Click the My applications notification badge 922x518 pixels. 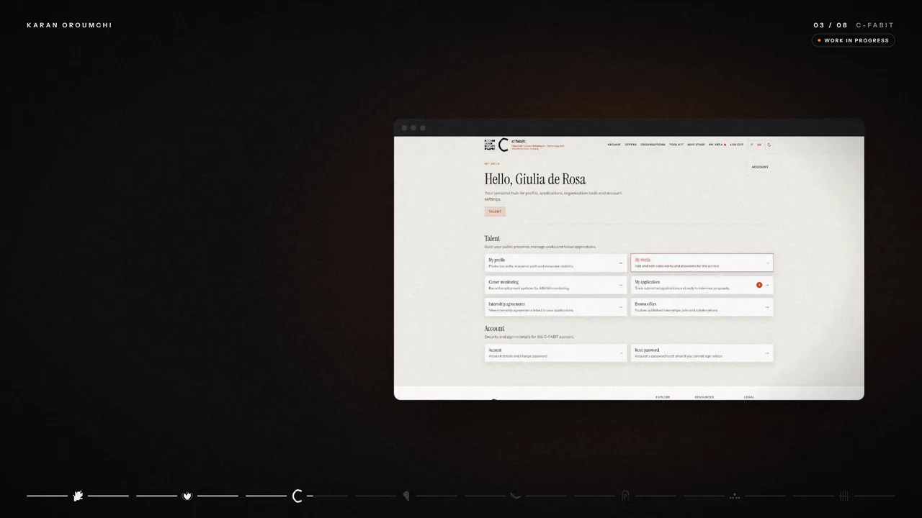pyautogui.click(x=759, y=285)
